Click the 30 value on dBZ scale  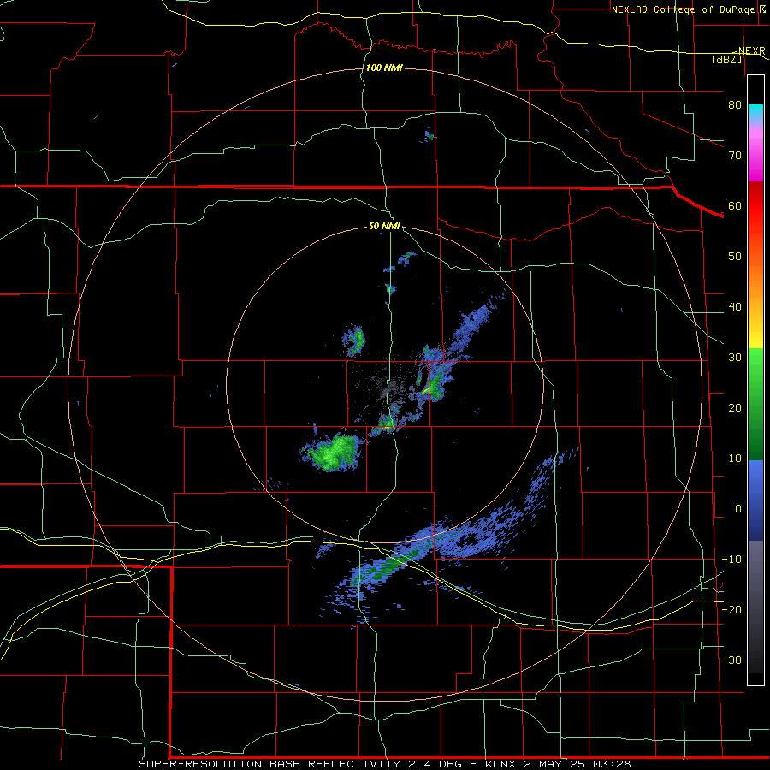pyautogui.click(x=735, y=357)
